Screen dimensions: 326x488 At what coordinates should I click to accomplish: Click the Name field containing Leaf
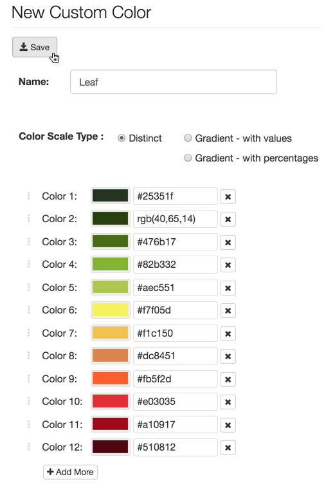pyautogui.click(x=174, y=82)
